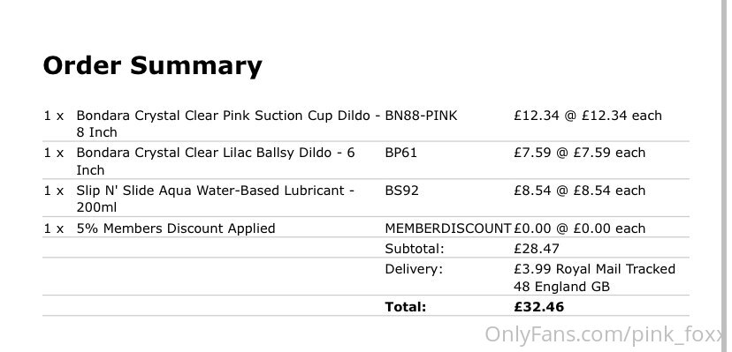
Task: Click the £8.54 price line
Action: click(x=579, y=191)
